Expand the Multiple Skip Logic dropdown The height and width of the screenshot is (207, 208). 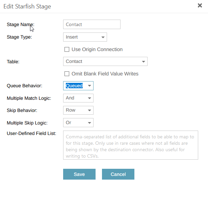(x=78, y=122)
